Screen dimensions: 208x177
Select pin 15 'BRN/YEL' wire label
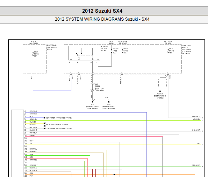tap(33, 149)
